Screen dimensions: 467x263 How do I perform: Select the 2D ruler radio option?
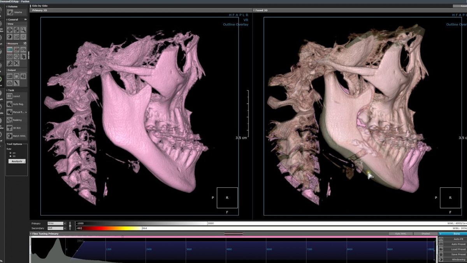coord(11,153)
